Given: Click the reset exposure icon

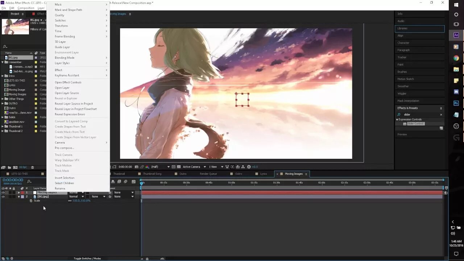Looking at the screenshot, I should 249,167.
